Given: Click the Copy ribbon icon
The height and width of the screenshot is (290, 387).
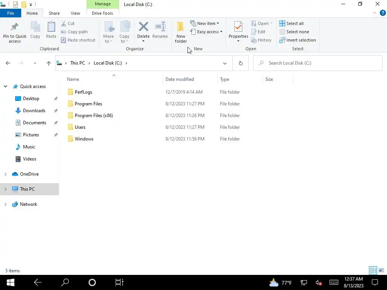Looking at the screenshot, I should (x=35, y=27).
